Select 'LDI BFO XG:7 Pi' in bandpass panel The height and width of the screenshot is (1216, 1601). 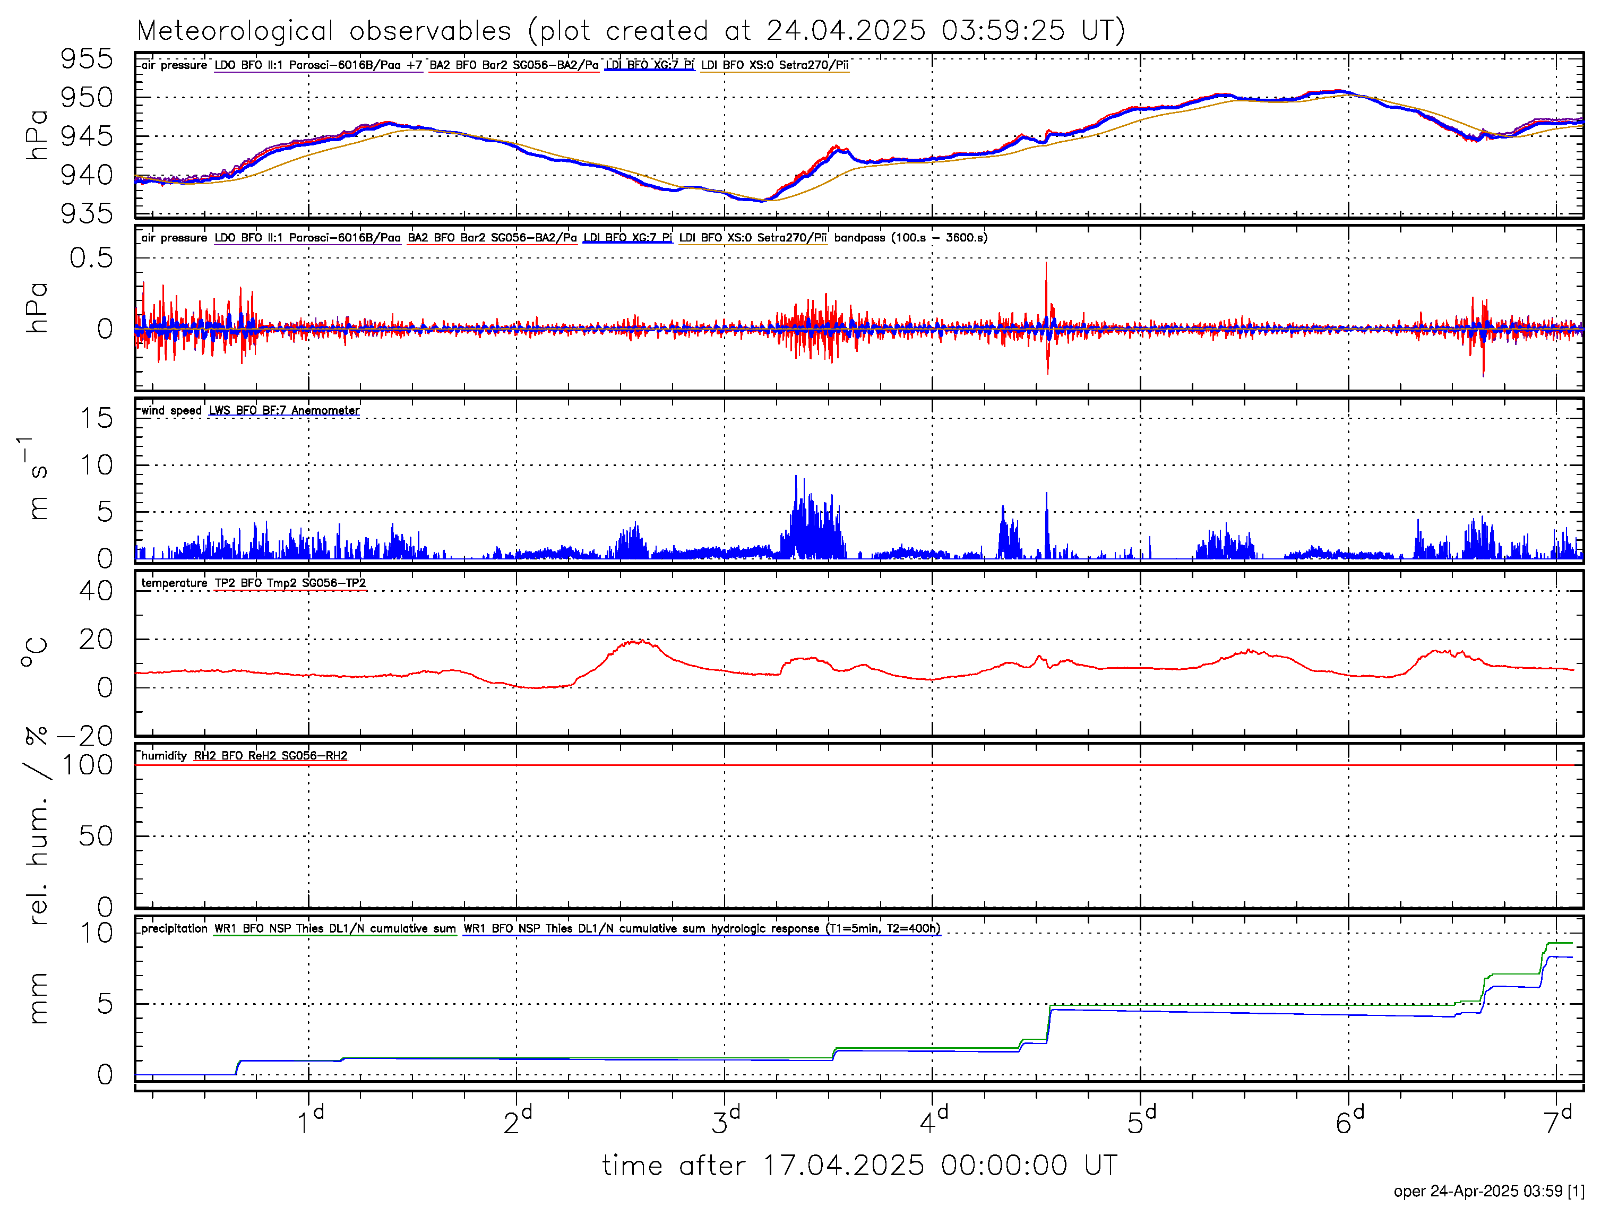click(627, 238)
